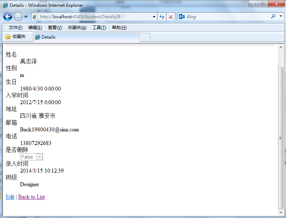Open the 文件(F) menu
Viewport: 286px width, 218px height.
coord(15,28)
